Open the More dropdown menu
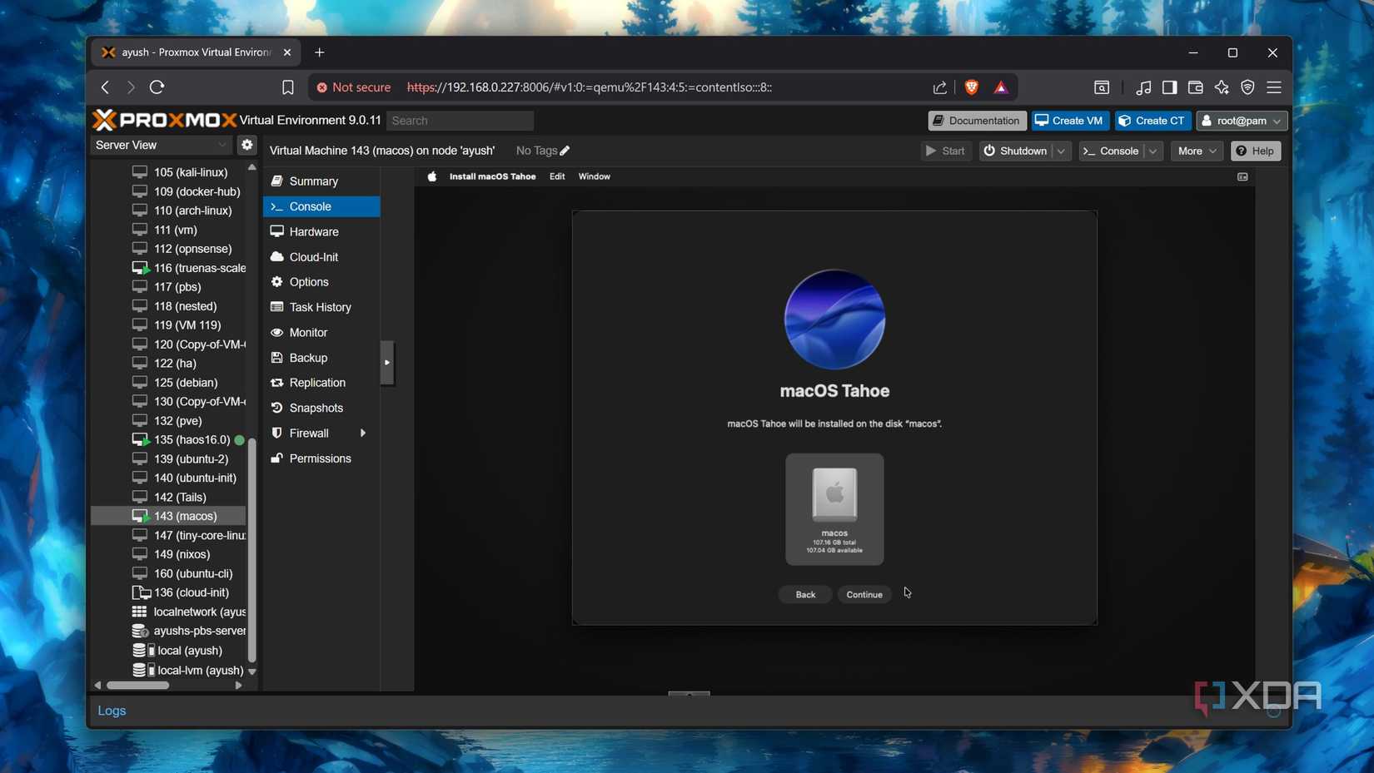Screen dimensions: 1374x773 click(1197, 151)
